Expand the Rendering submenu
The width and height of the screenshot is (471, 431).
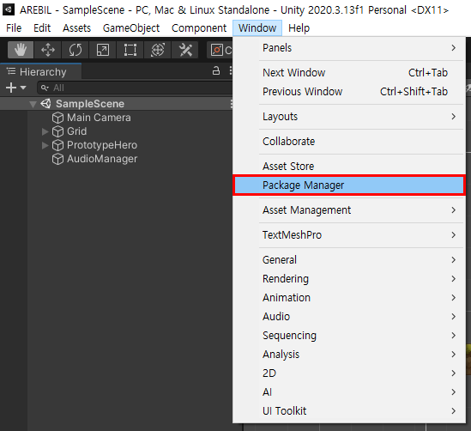point(349,279)
